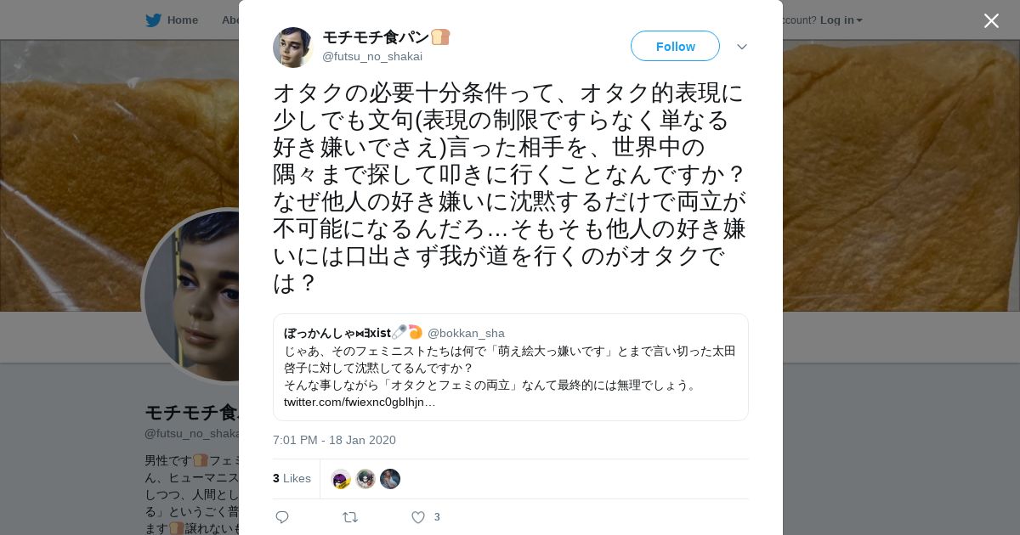Open second liker's avatar
This screenshot has width=1020, height=535.
tap(365, 479)
